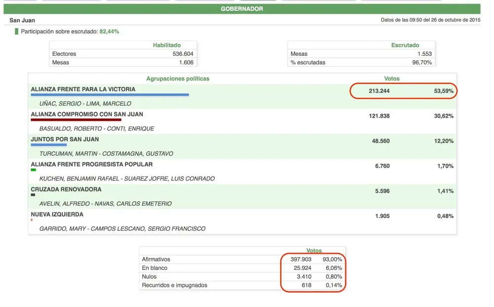Click the Recurridos e impugnados row
Viewport: 494px width, 307px height.
(x=174, y=285)
